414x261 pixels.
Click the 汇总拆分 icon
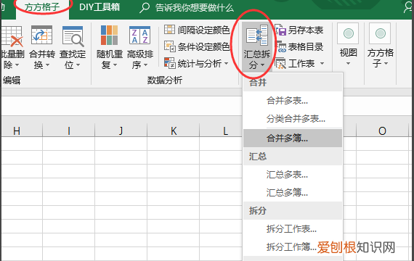[257, 35]
